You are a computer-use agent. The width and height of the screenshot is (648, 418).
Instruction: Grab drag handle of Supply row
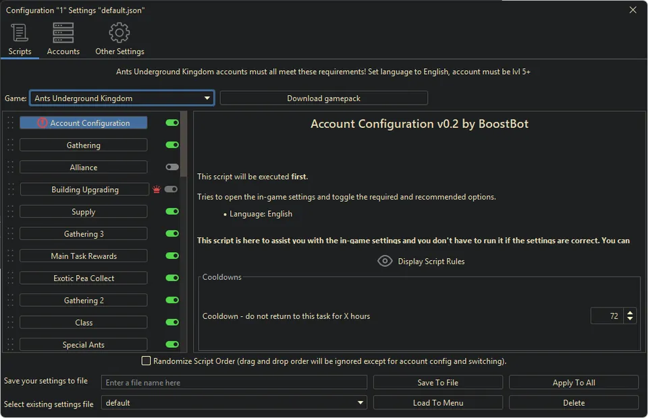pyautogui.click(x=10, y=211)
